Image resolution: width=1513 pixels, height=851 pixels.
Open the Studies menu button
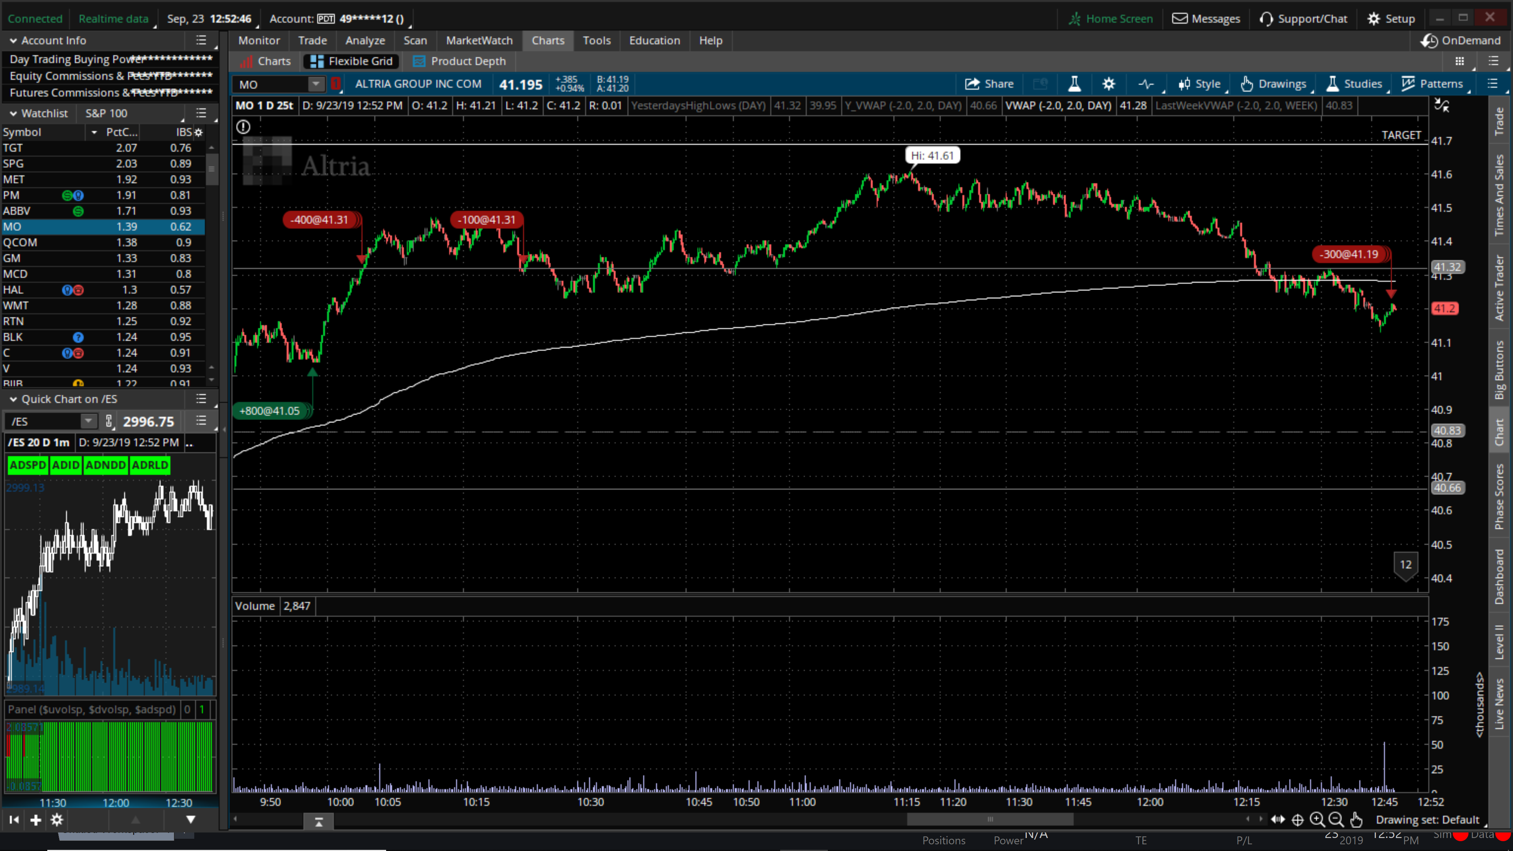pyautogui.click(x=1355, y=84)
